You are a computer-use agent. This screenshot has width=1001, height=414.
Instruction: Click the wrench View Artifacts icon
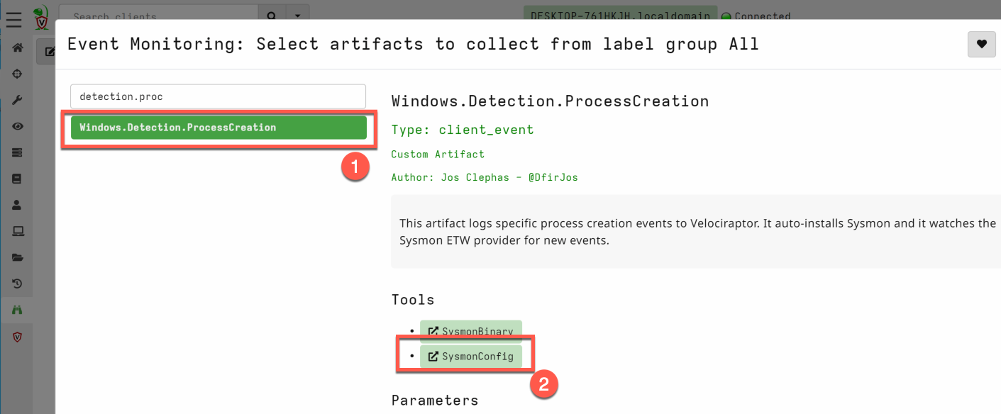(x=18, y=100)
